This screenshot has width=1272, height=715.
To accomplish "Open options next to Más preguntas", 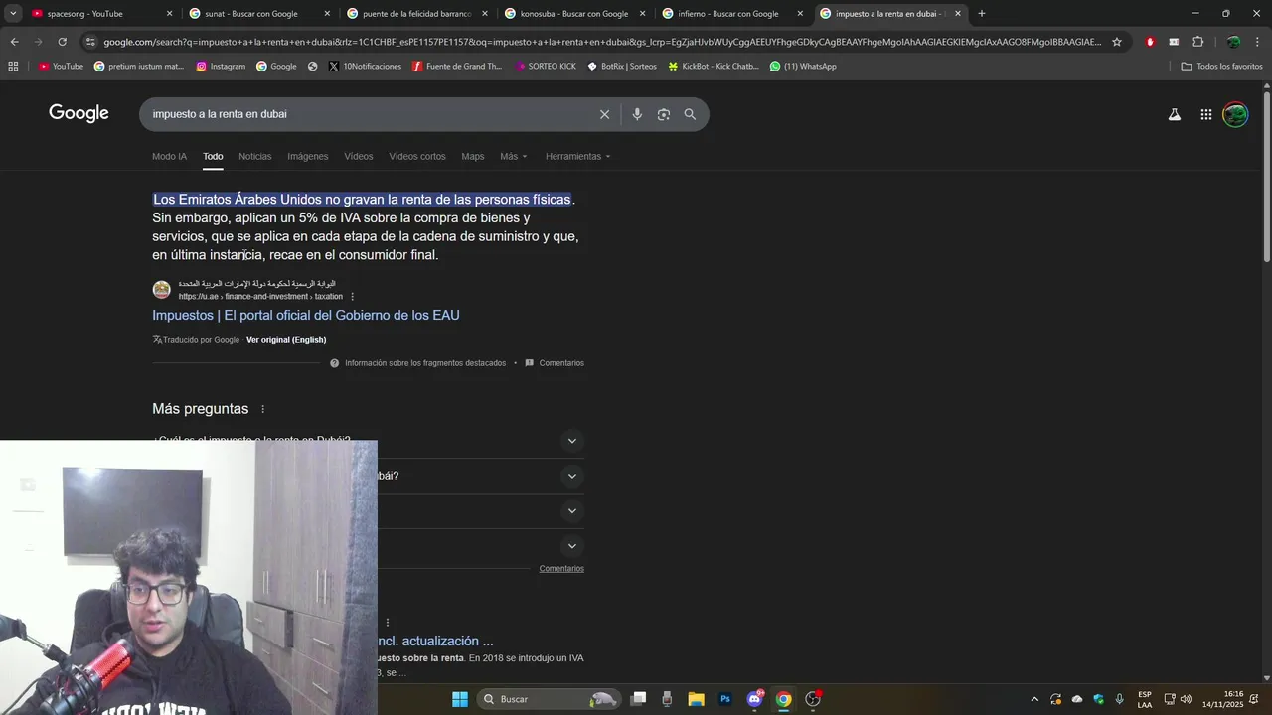I will tap(263, 409).
